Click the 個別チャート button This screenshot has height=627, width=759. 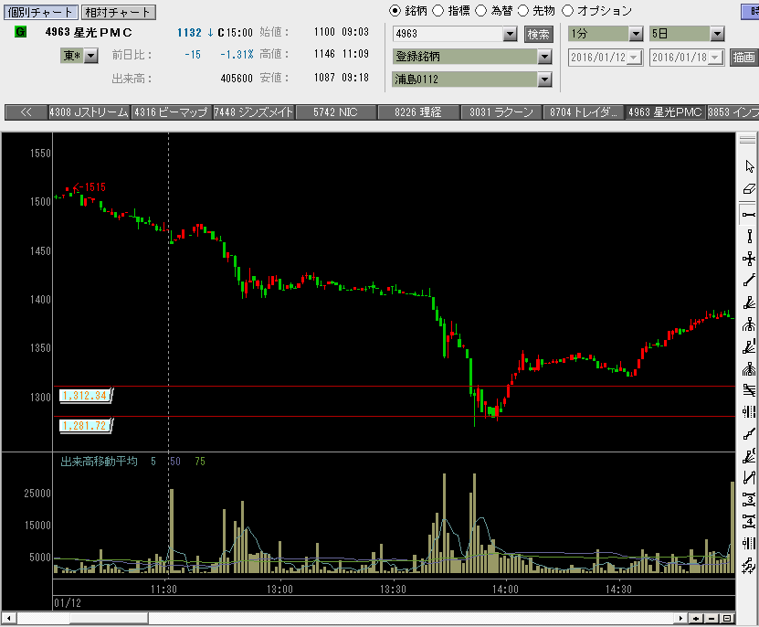40,12
